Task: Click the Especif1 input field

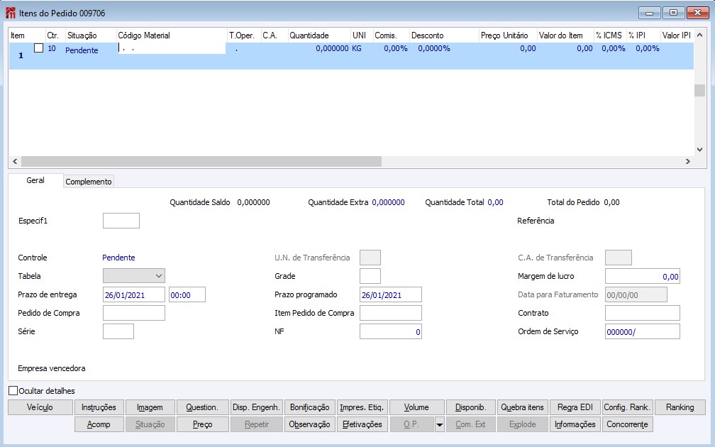Action: click(121, 221)
